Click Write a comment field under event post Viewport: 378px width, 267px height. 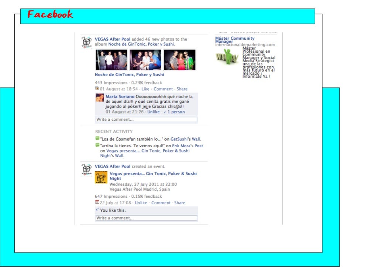coord(146,218)
